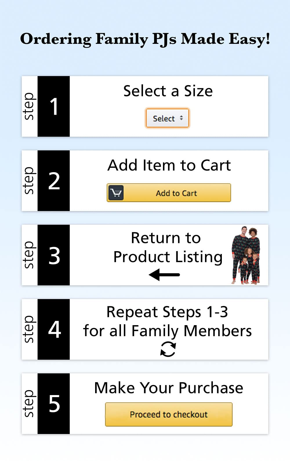
Task: Click the black number 4 block
Action: (x=54, y=329)
